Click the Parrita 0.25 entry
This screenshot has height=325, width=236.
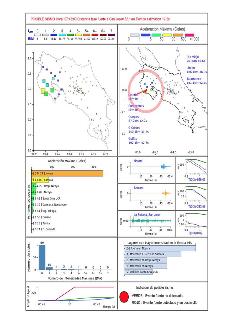[41, 223]
